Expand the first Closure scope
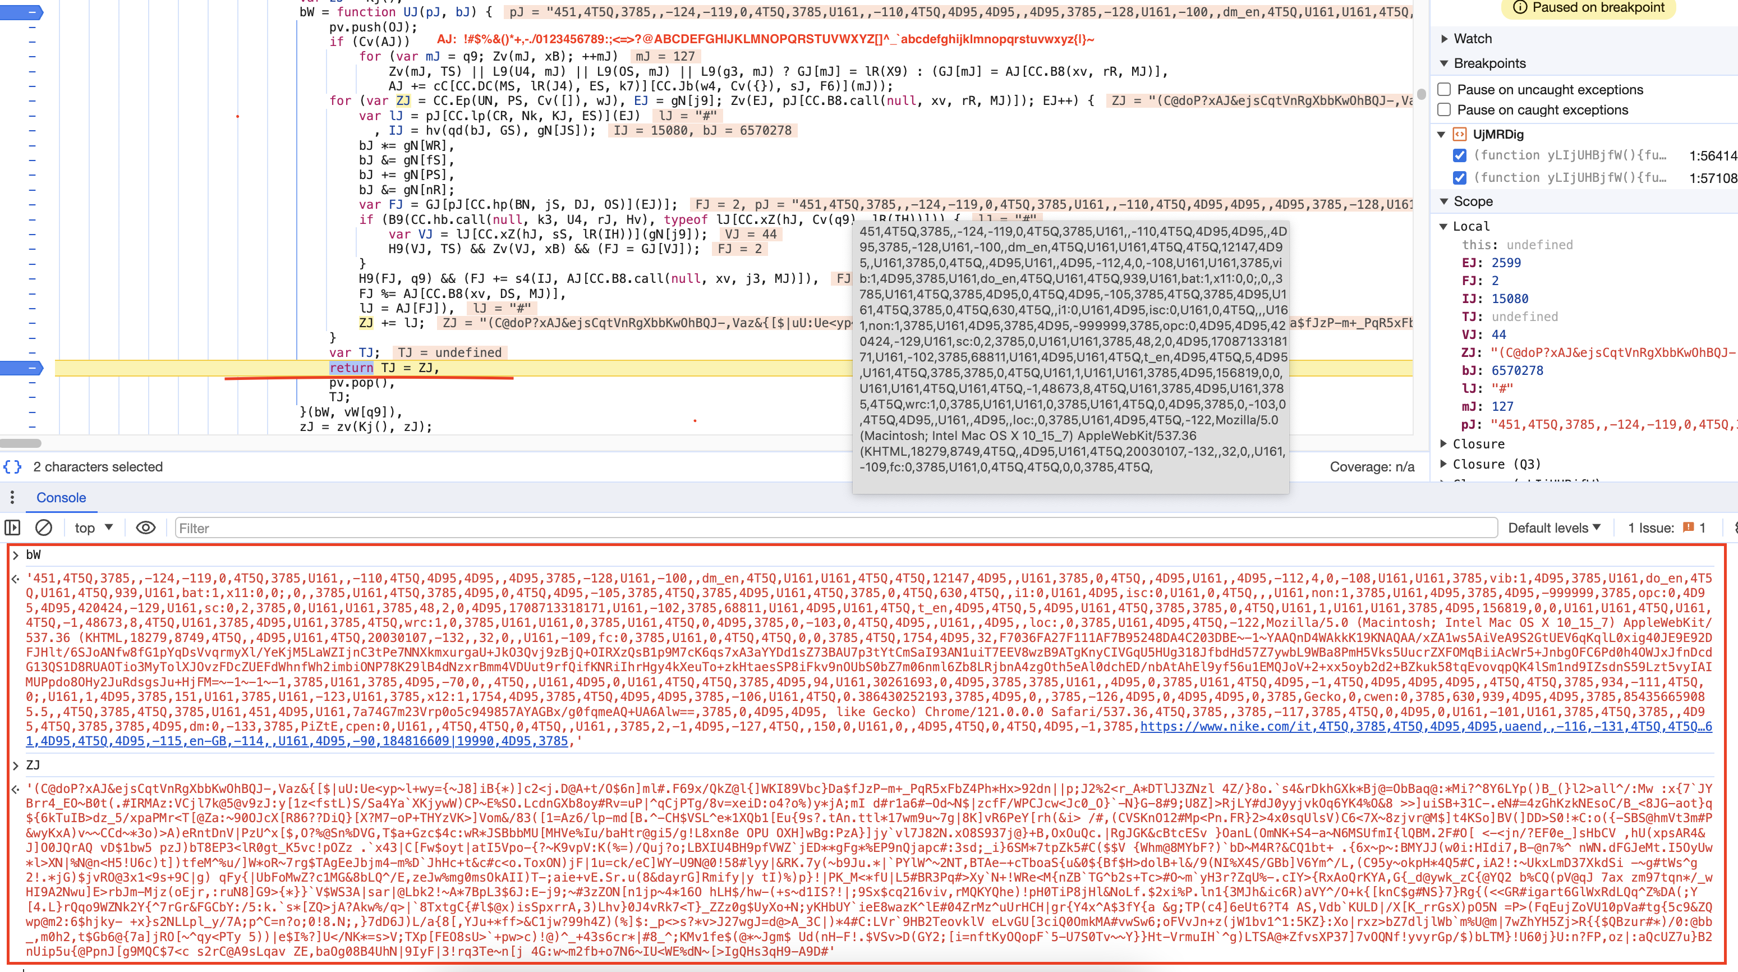 tap(1443, 443)
